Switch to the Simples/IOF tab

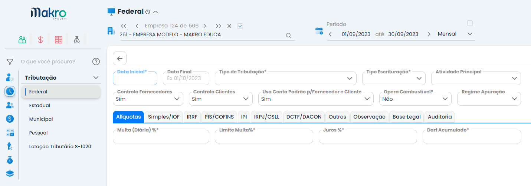point(164,117)
